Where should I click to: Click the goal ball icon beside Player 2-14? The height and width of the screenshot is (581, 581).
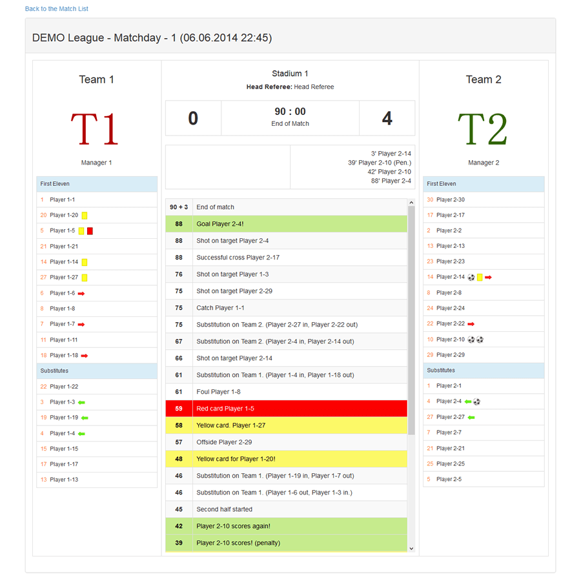[x=471, y=277]
